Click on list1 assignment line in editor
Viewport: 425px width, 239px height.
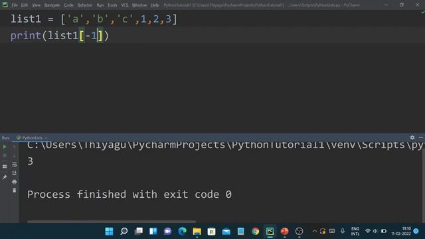pyautogui.click(x=94, y=19)
